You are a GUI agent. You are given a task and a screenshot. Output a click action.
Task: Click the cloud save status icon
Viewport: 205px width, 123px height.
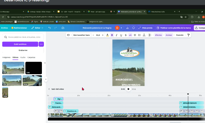(63, 28)
